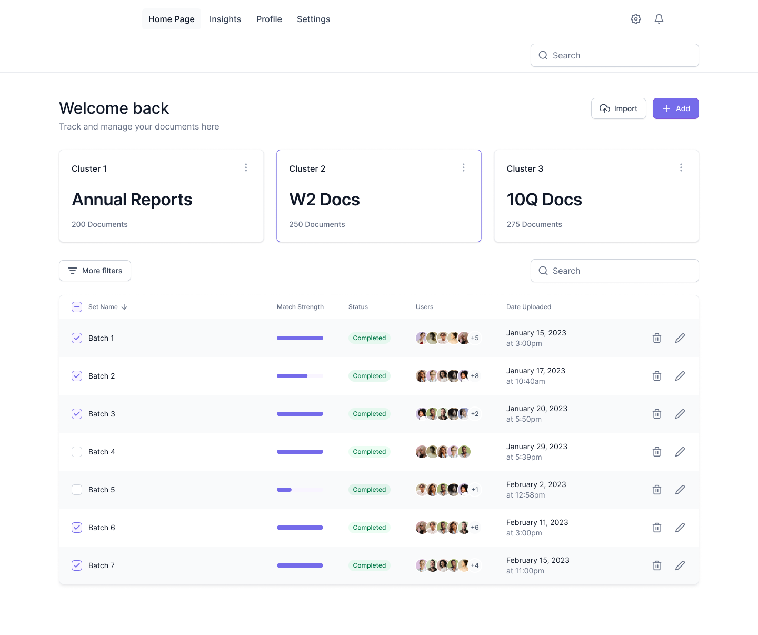758x635 pixels.
Task: Click the 250 Documents label
Action: [x=317, y=224]
